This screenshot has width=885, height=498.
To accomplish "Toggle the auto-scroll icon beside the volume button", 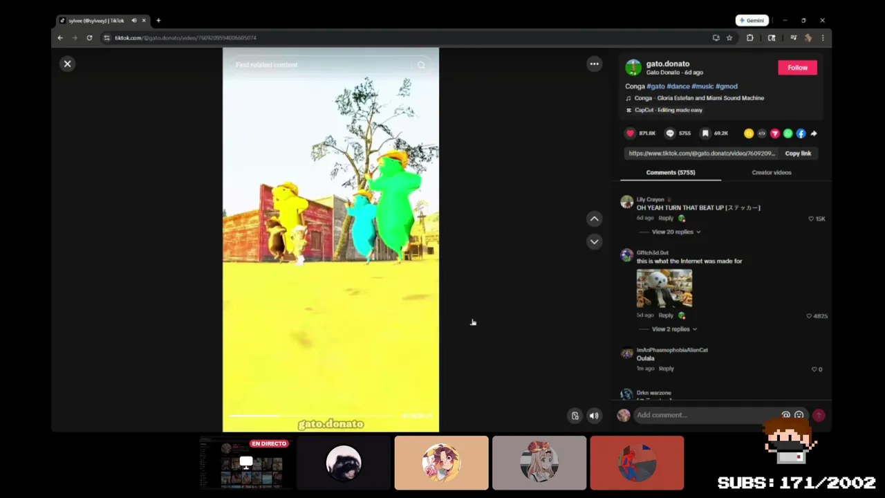I will [x=575, y=416].
